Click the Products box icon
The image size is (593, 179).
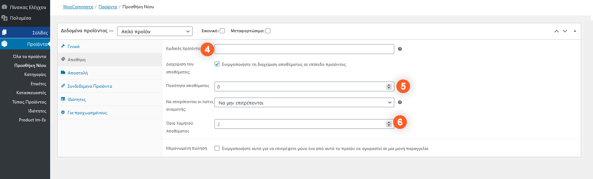point(4,44)
